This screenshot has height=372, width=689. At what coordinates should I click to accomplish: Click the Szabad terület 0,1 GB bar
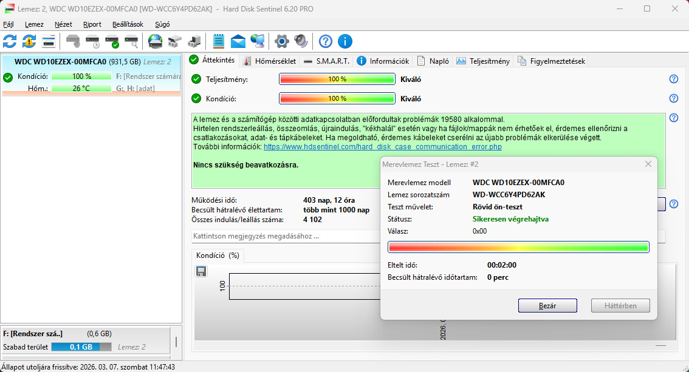click(81, 347)
